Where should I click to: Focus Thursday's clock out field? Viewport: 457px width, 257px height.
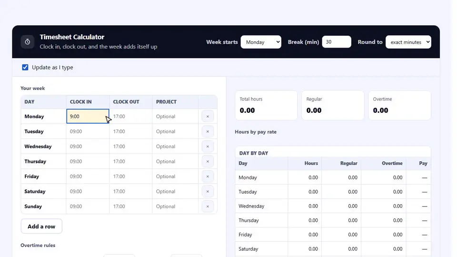point(130,161)
